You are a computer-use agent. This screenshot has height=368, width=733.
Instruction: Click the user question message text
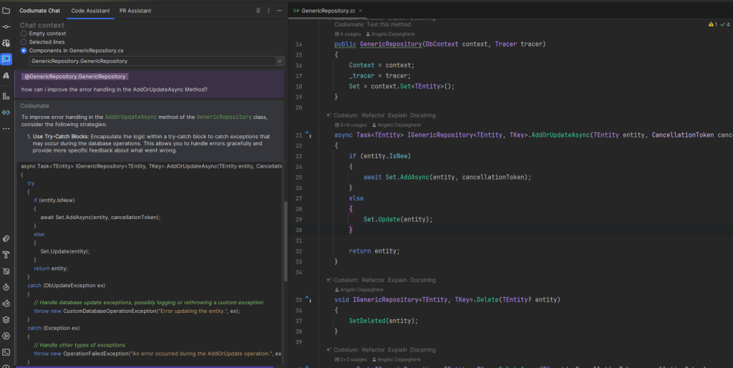click(114, 89)
